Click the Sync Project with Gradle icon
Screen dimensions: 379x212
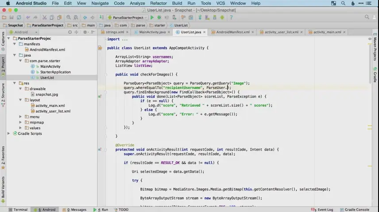click(200, 17)
